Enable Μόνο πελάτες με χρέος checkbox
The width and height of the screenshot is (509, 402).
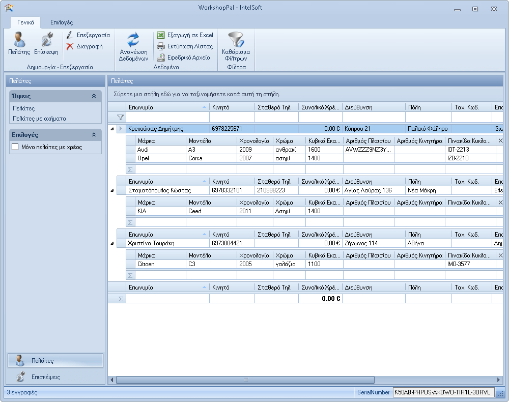pos(15,147)
